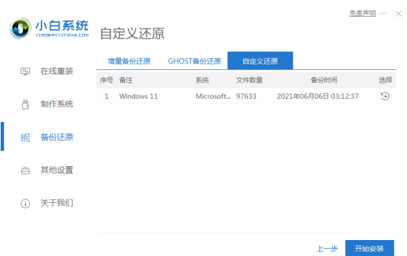
Task: Switch to the 增量备份还原 tab
Action: pos(129,61)
